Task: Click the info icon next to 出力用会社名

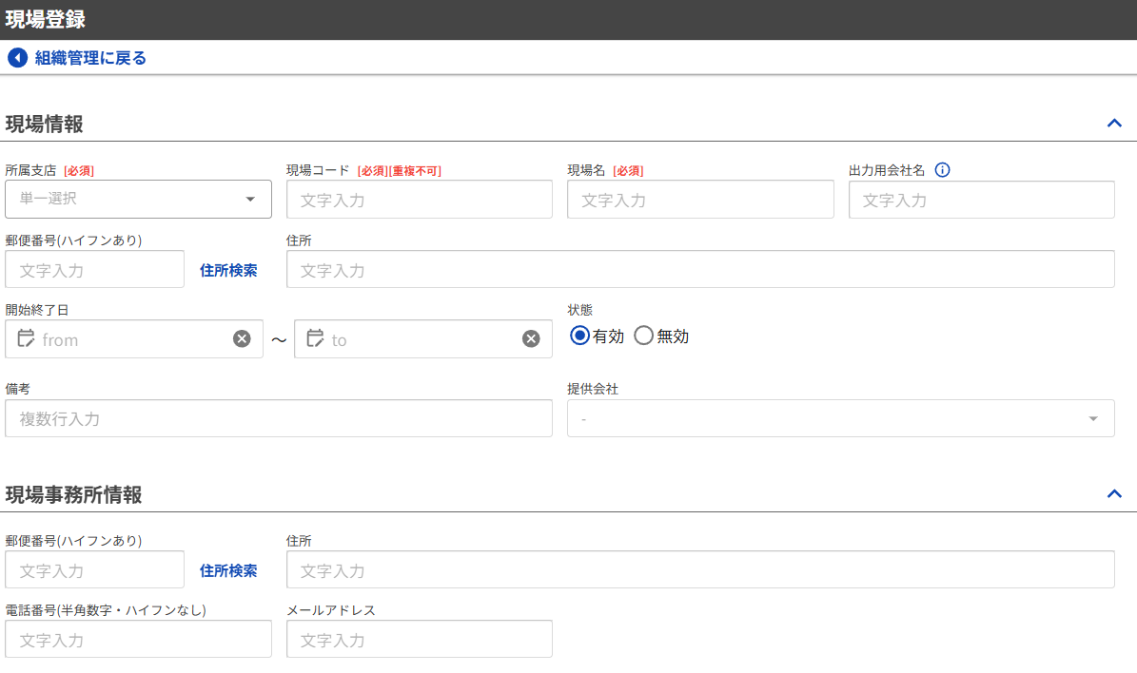Action: point(942,170)
